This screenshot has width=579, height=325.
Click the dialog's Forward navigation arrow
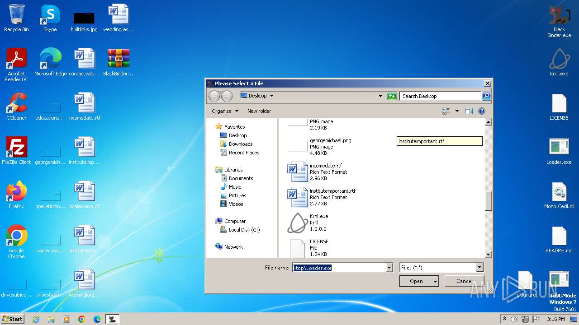coord(227,96)
